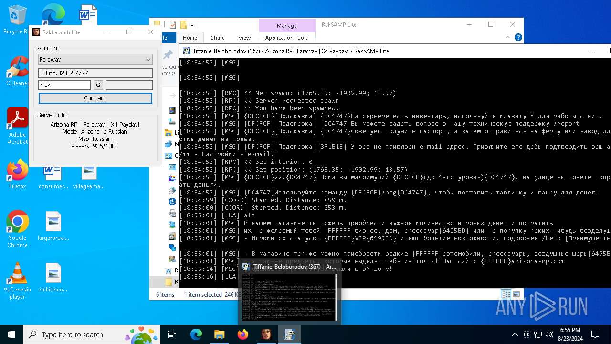
Task: Click the Connect button in RakLaunch Lite
Action: 95,98
